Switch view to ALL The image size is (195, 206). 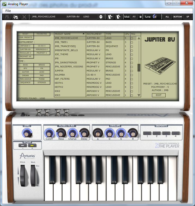[167, 17]
